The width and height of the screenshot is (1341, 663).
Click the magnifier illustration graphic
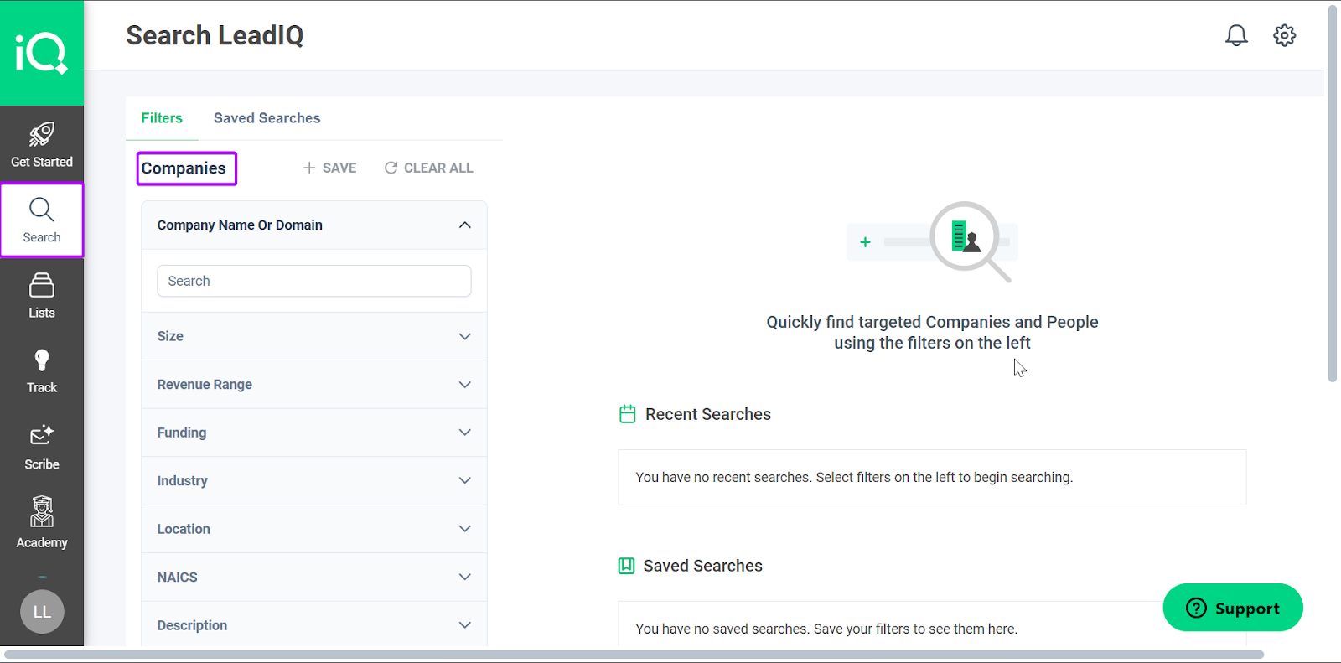click(x=932, y=241)
